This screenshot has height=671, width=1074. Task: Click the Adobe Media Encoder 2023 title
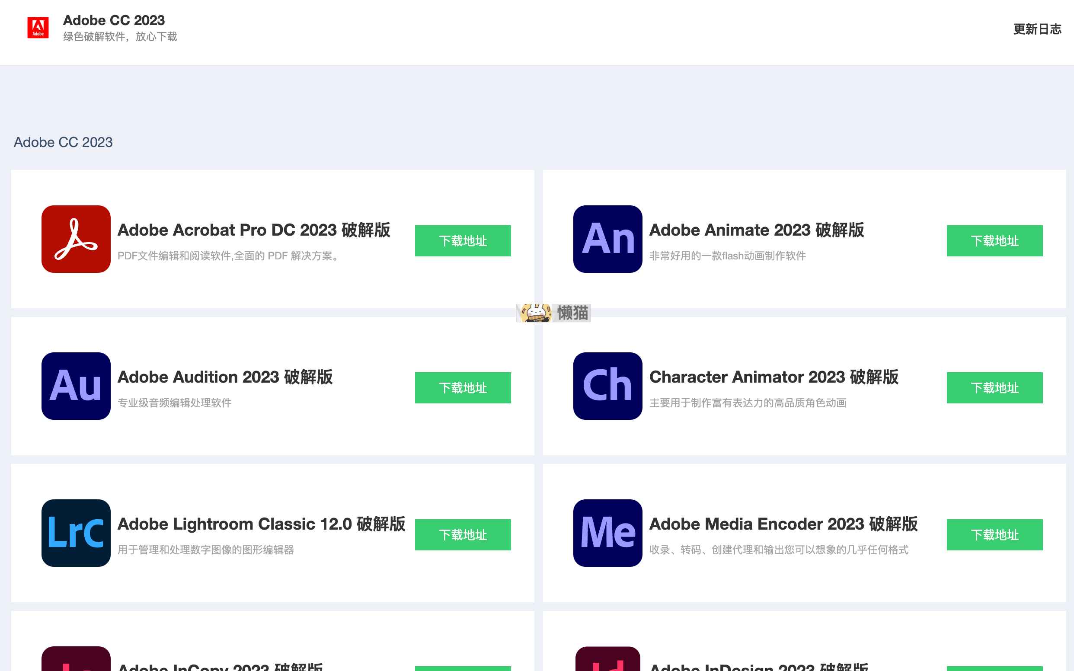click(783, 524)
